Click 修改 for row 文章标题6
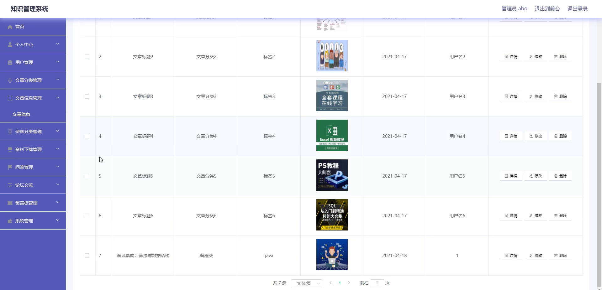 [x=536, y=216]
